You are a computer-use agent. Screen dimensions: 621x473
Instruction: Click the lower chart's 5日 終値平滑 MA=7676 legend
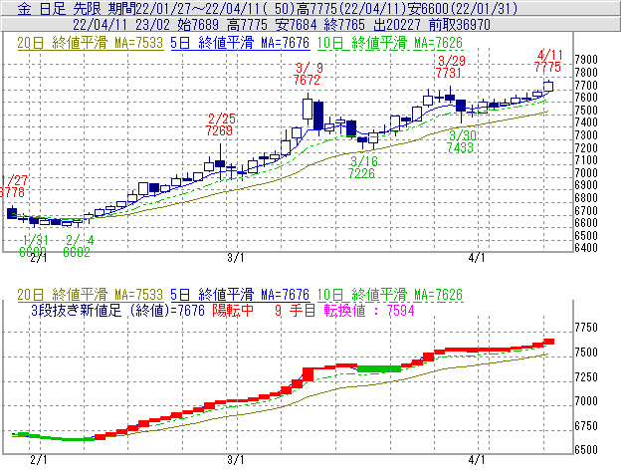240,295
